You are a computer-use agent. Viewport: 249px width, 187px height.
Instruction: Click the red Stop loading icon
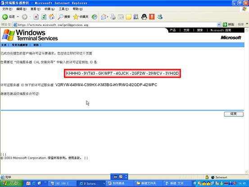(x=36, y=17)
